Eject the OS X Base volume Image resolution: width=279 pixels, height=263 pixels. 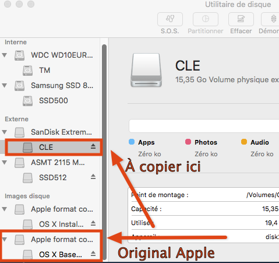[x=93, y=254]
